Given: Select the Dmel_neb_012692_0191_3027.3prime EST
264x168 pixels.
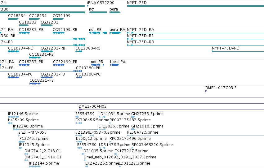Looking at the screenshot, I should (84, 160).
